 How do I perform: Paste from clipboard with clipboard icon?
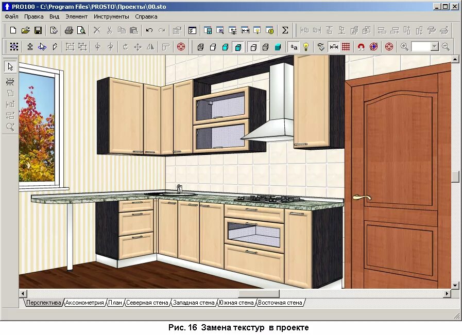(x=134, y=30)
